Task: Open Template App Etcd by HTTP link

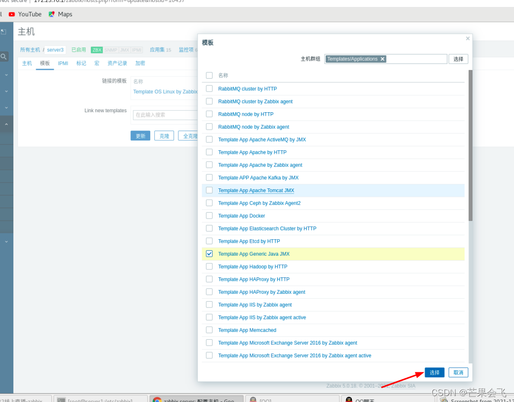Action: pos(249,241)
